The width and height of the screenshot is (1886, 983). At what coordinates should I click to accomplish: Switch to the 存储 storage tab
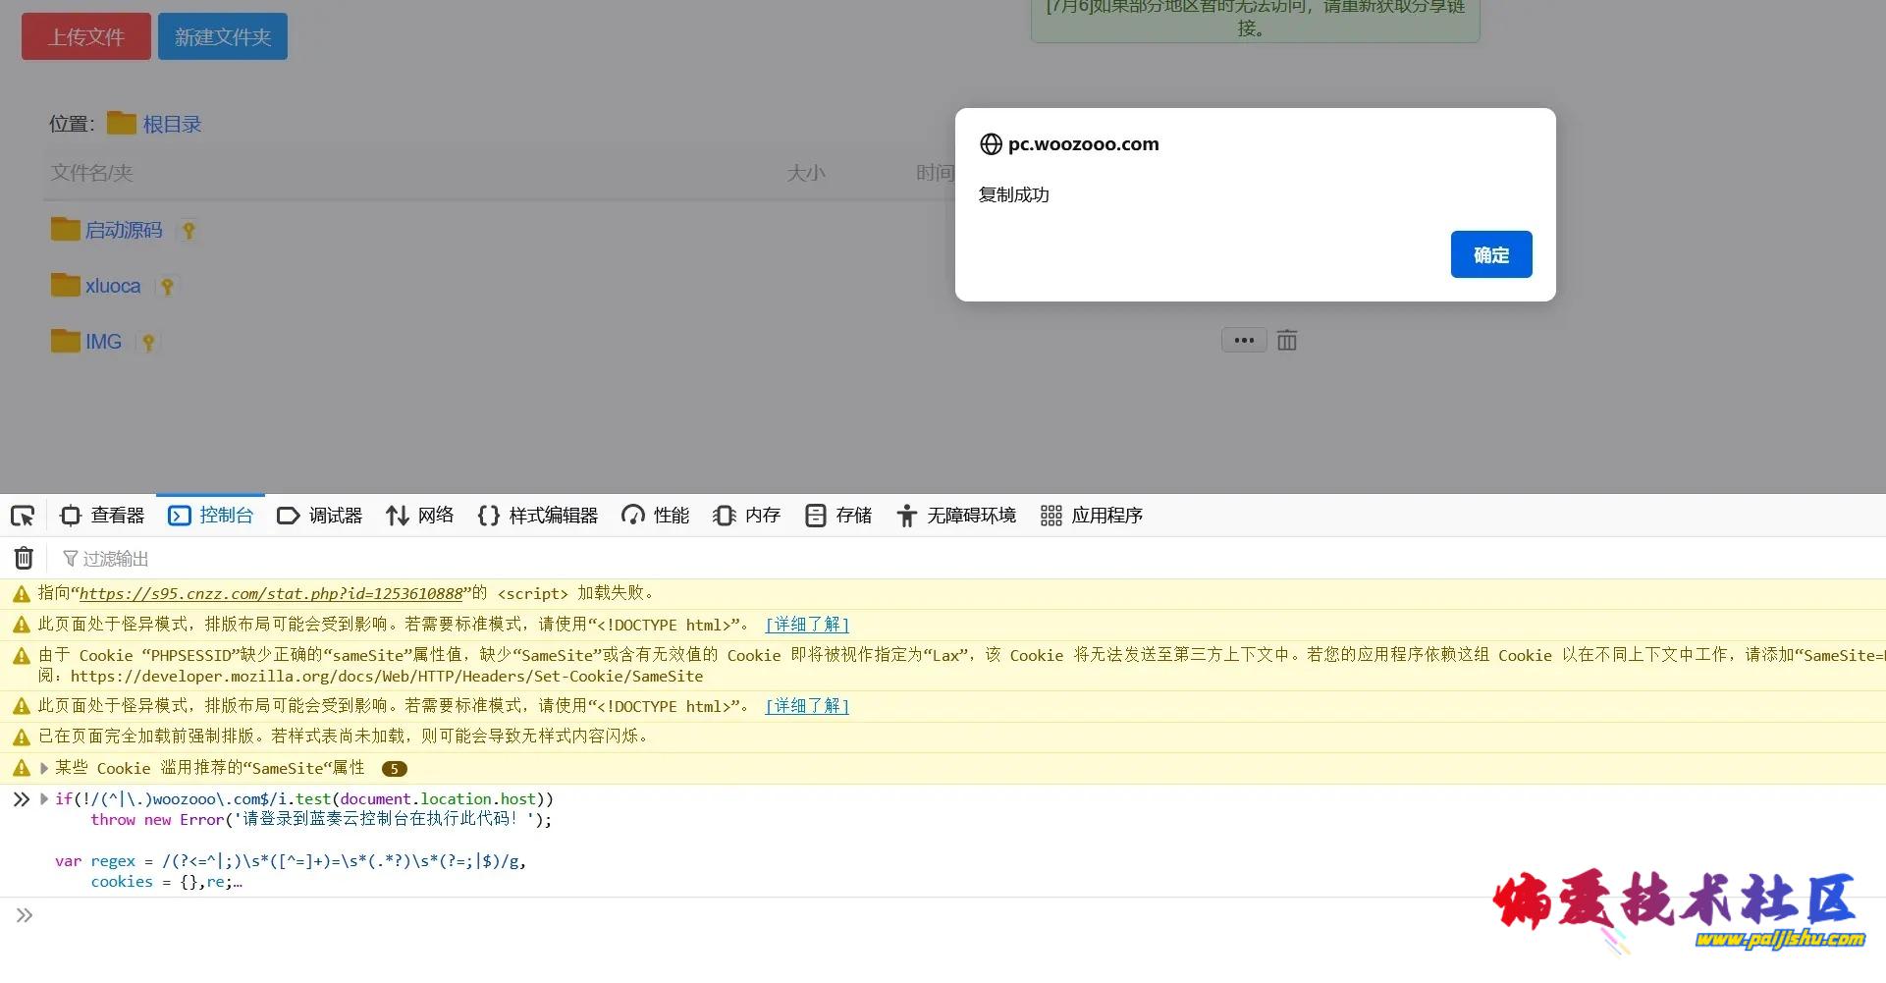(x=838, y=516)
